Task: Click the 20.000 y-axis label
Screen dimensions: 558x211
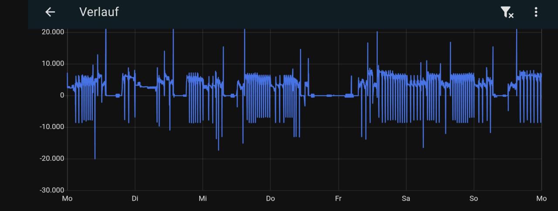Action: tap(52, 32)
